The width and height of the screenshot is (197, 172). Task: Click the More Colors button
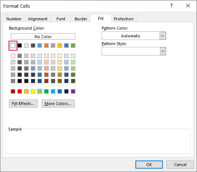(x=58, y=104)
